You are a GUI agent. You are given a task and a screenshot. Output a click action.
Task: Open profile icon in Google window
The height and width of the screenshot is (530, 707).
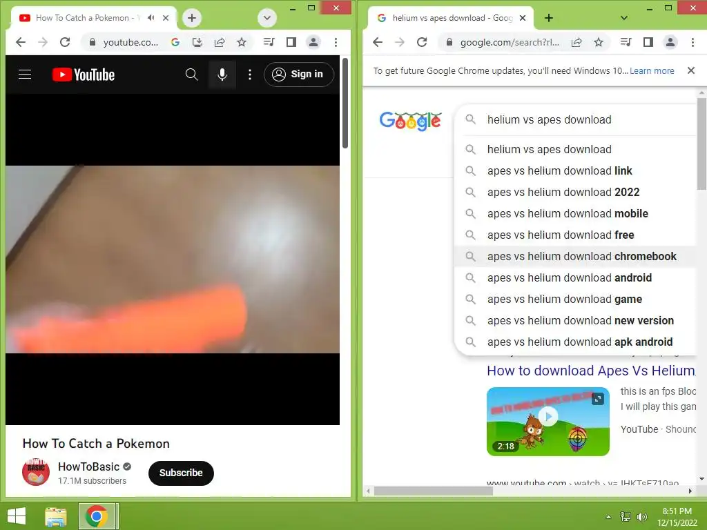(x=670, y=42)
